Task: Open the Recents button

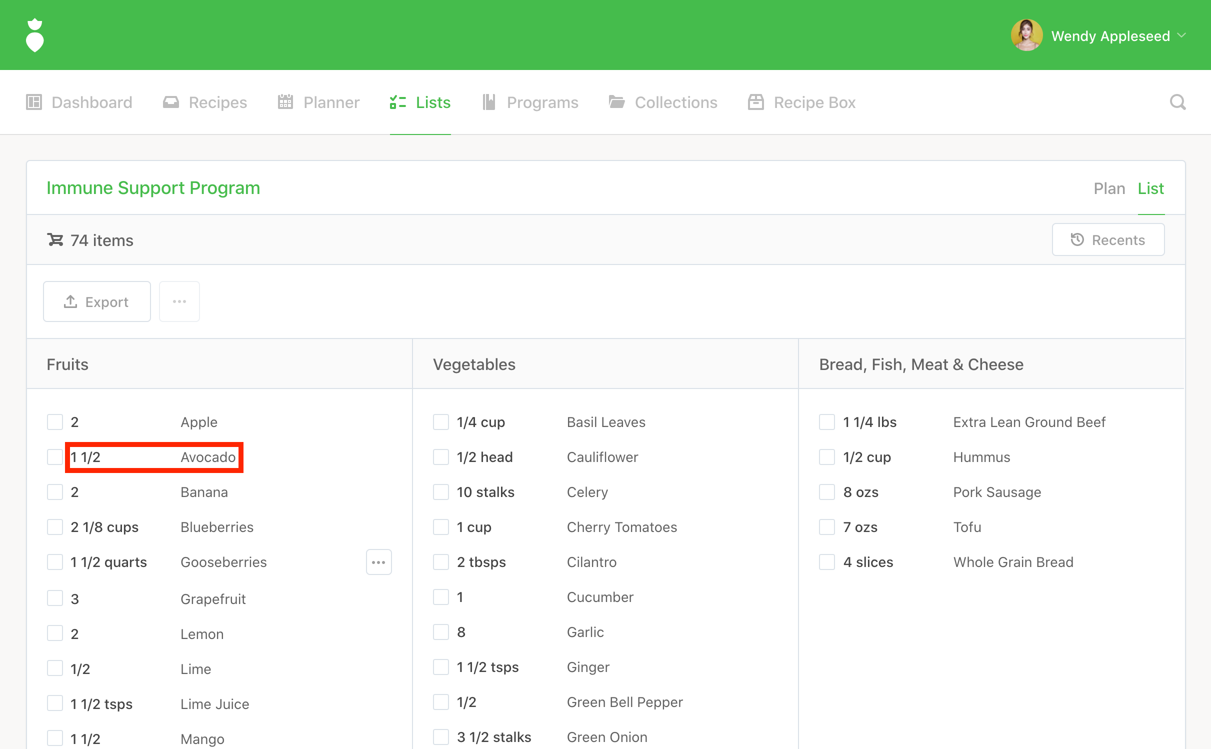Action: pyautogui.click(x=1108, y=240)
